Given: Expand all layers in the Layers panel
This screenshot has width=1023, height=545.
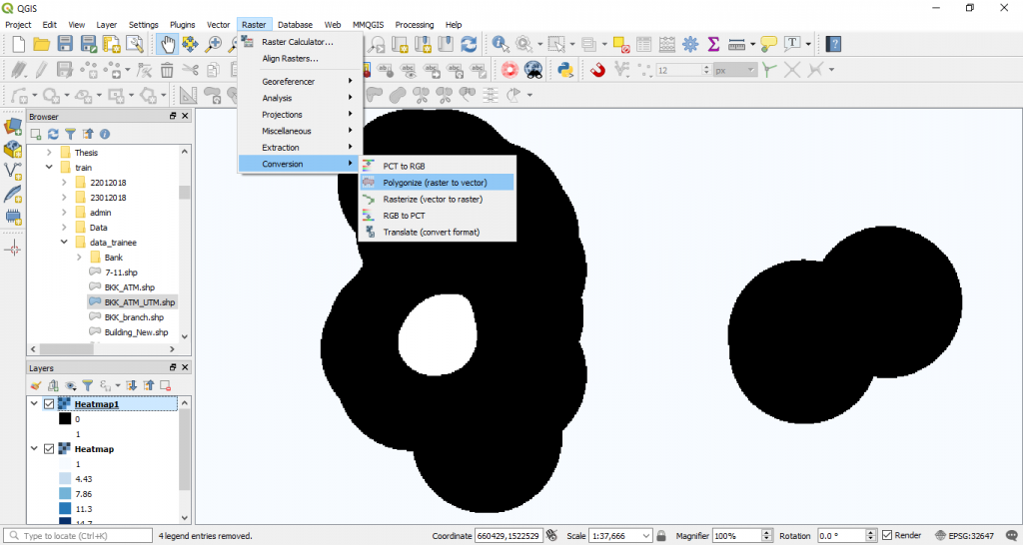Looking at the screenshot, I should coord(131,386).
